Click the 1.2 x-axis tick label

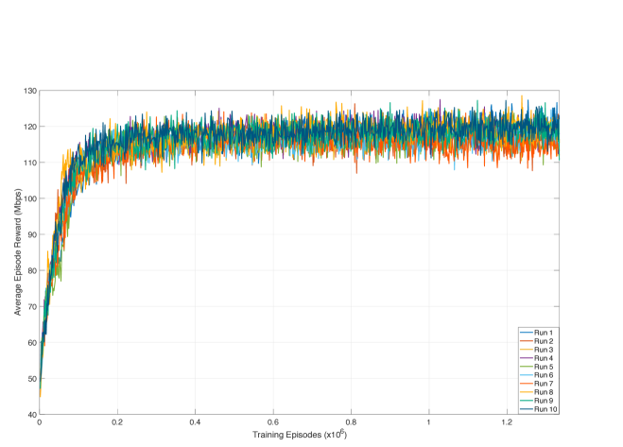[507, 422]
